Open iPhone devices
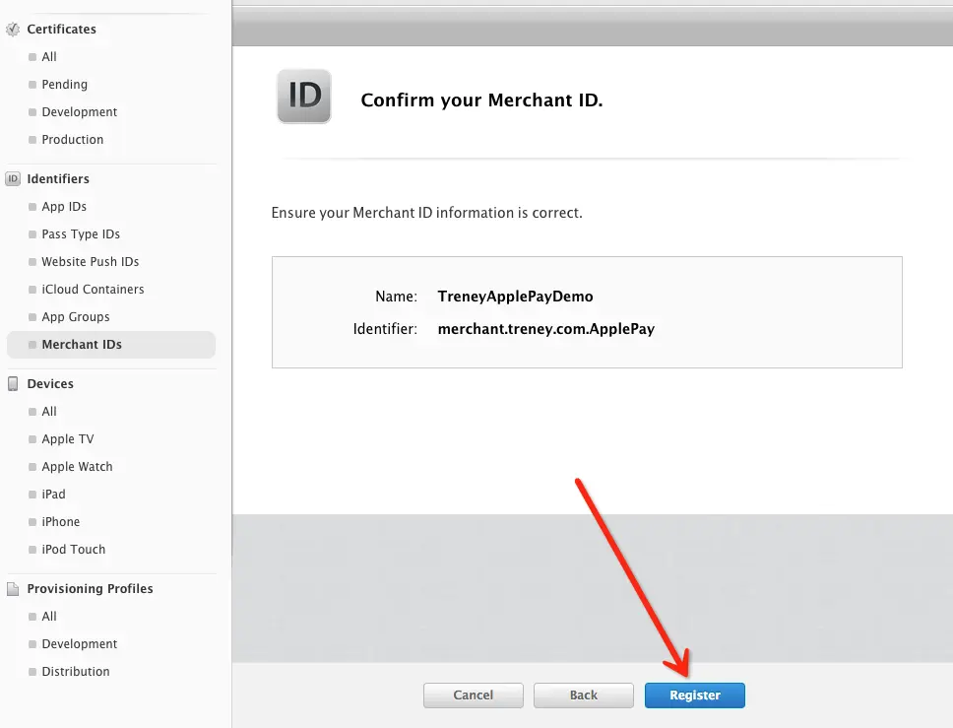The height and width of the screenshot is (728, 953). [60, 522]
